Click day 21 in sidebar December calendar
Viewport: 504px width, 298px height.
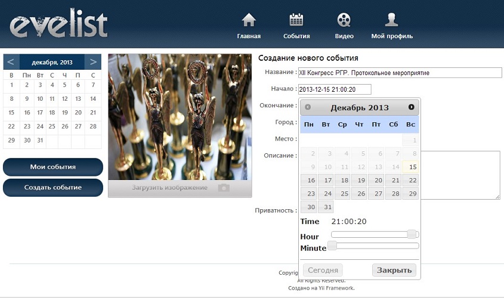coord(93,113)
